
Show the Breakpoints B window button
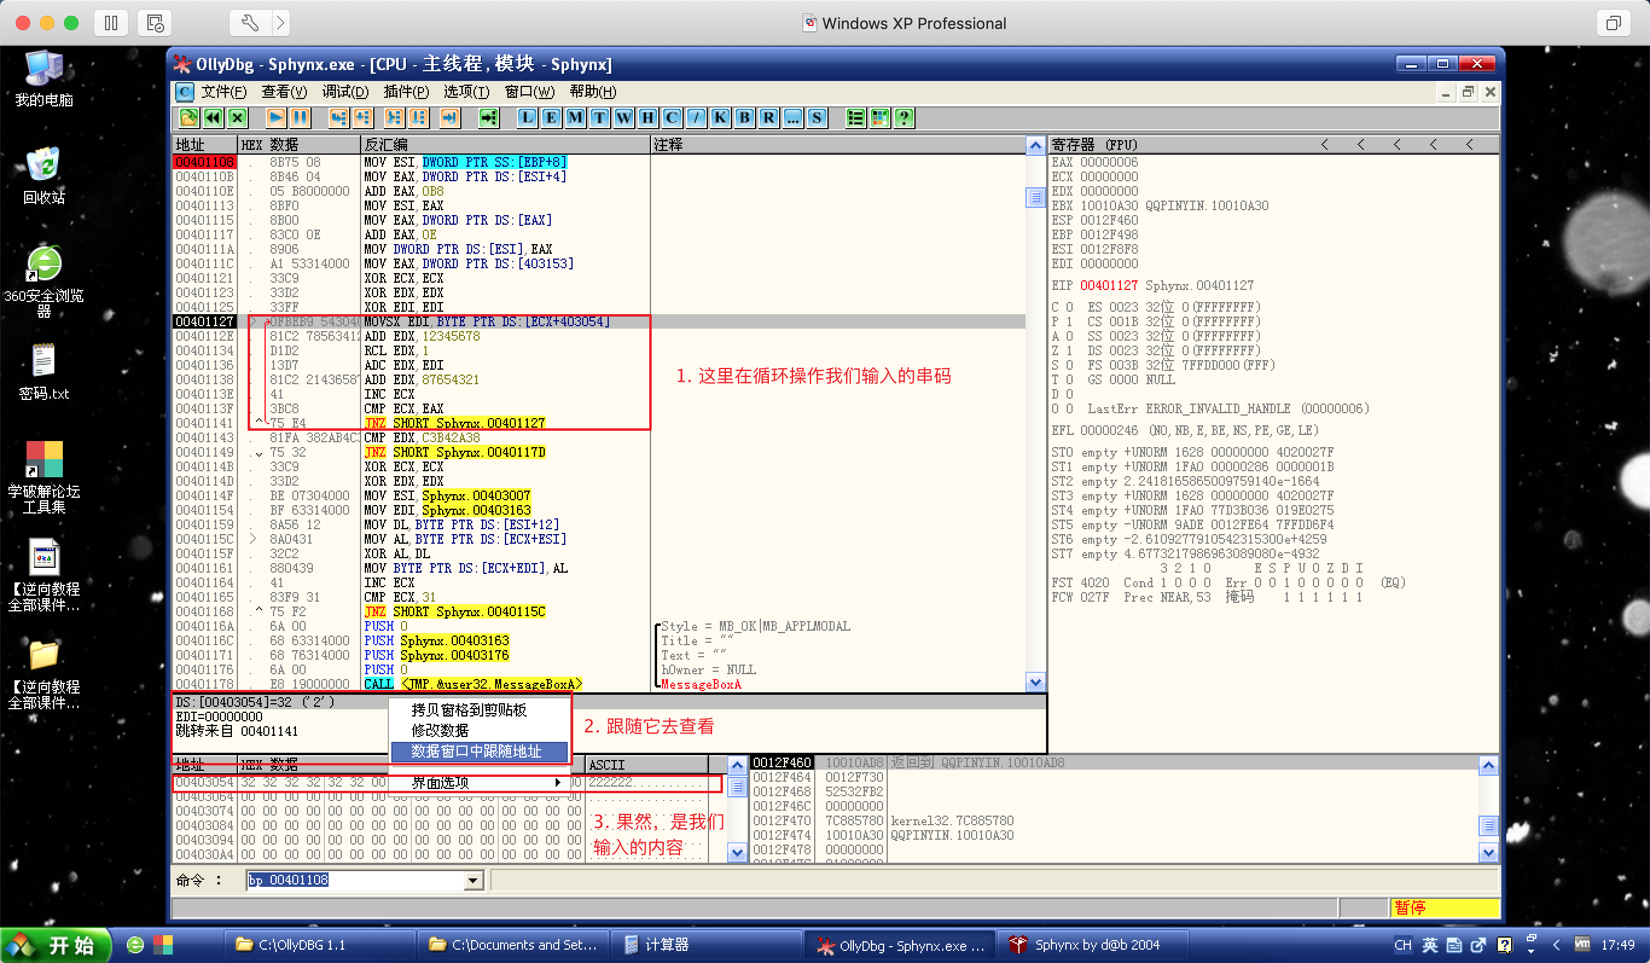tap(744, 118)
